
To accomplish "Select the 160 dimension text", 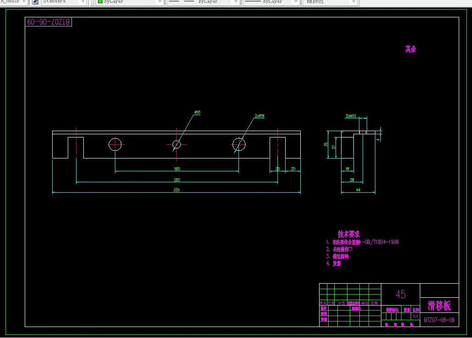I will pyautogui.click(x=177, y=169).
